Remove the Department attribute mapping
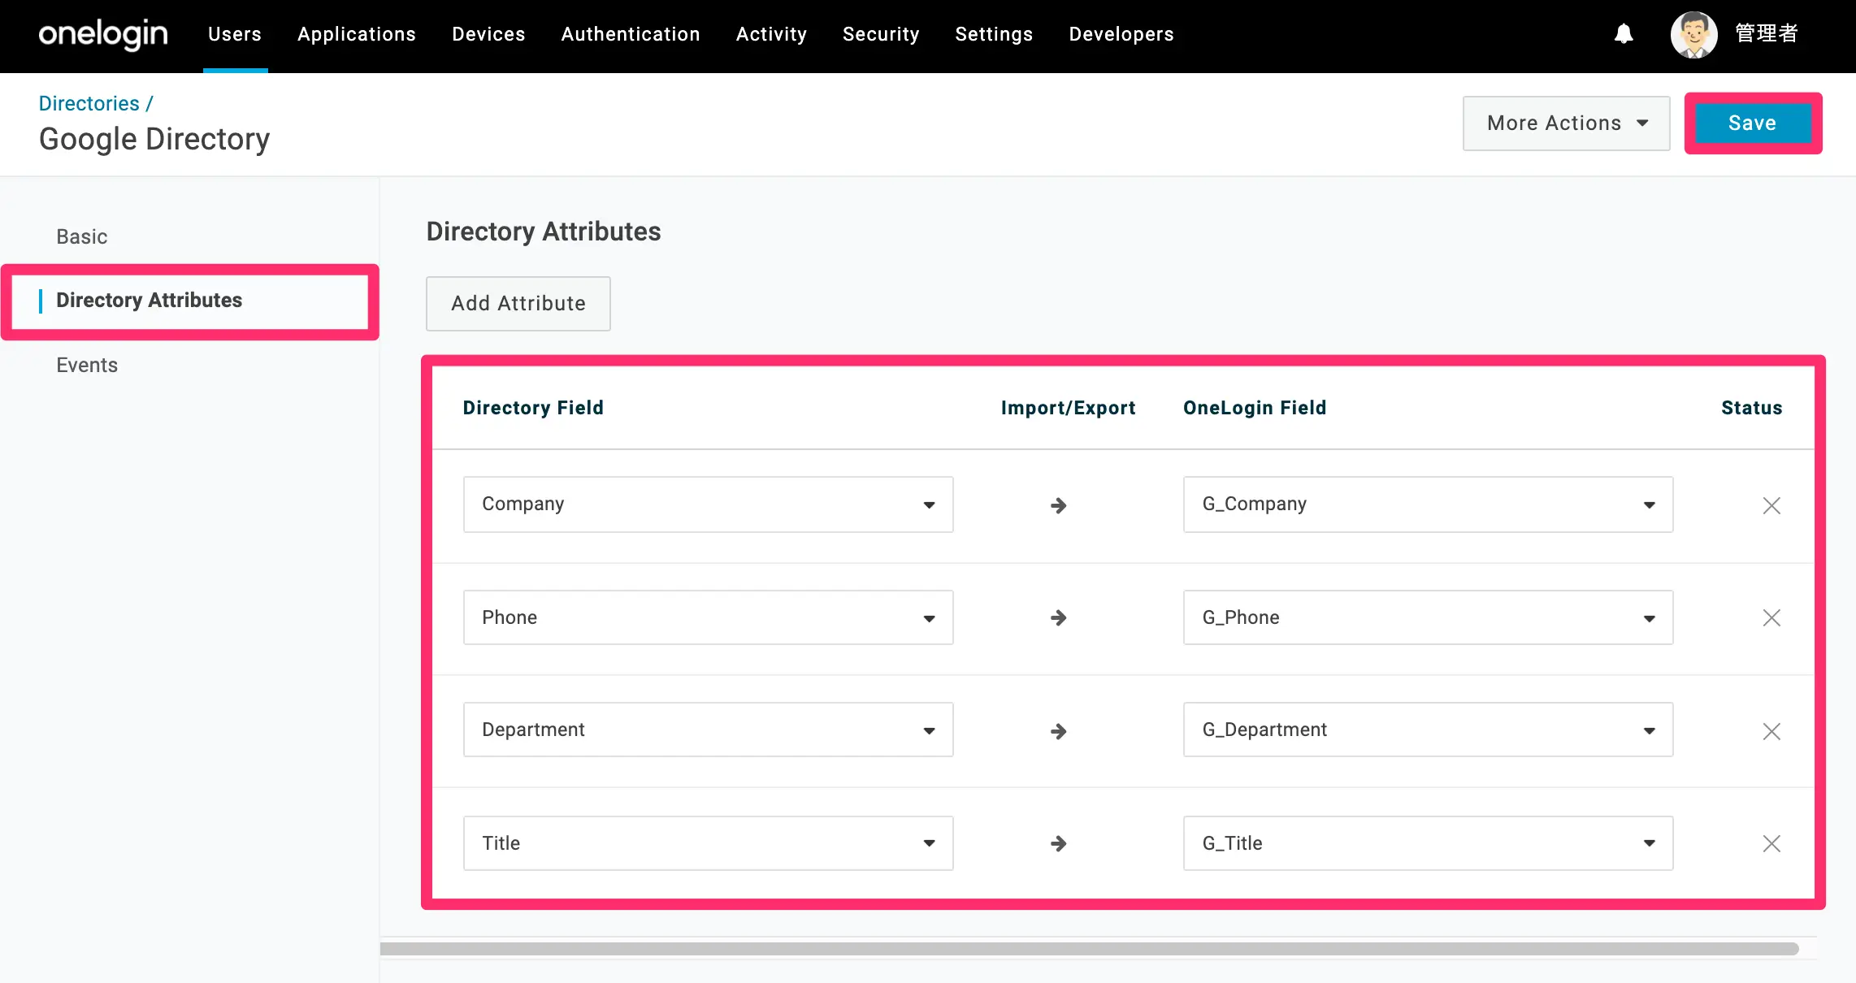Image resolution: width=1856 pixels, height=983 pixels. point(1771,731)
